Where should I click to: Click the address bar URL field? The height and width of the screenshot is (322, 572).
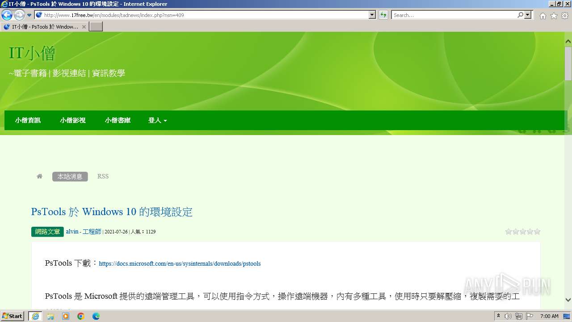pos(202,15)
